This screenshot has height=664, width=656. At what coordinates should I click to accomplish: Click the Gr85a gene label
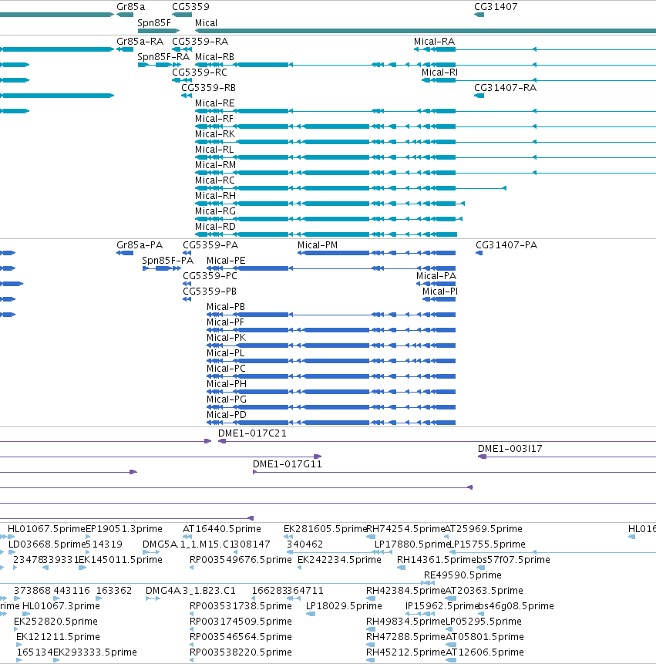131,7
